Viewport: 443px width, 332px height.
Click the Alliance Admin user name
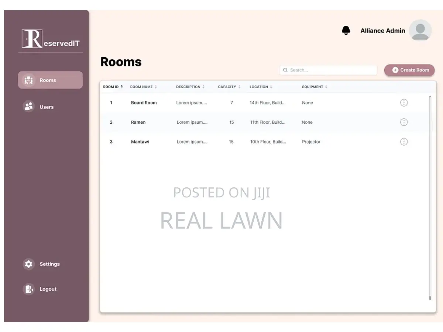pos(383,31)
